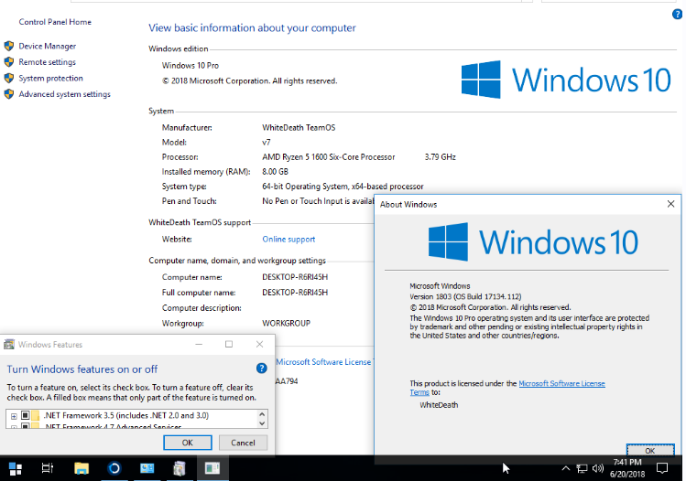Screen dimensions: 686x481
Task: Close the Windows Features window
Action: (x=259, y=344)
